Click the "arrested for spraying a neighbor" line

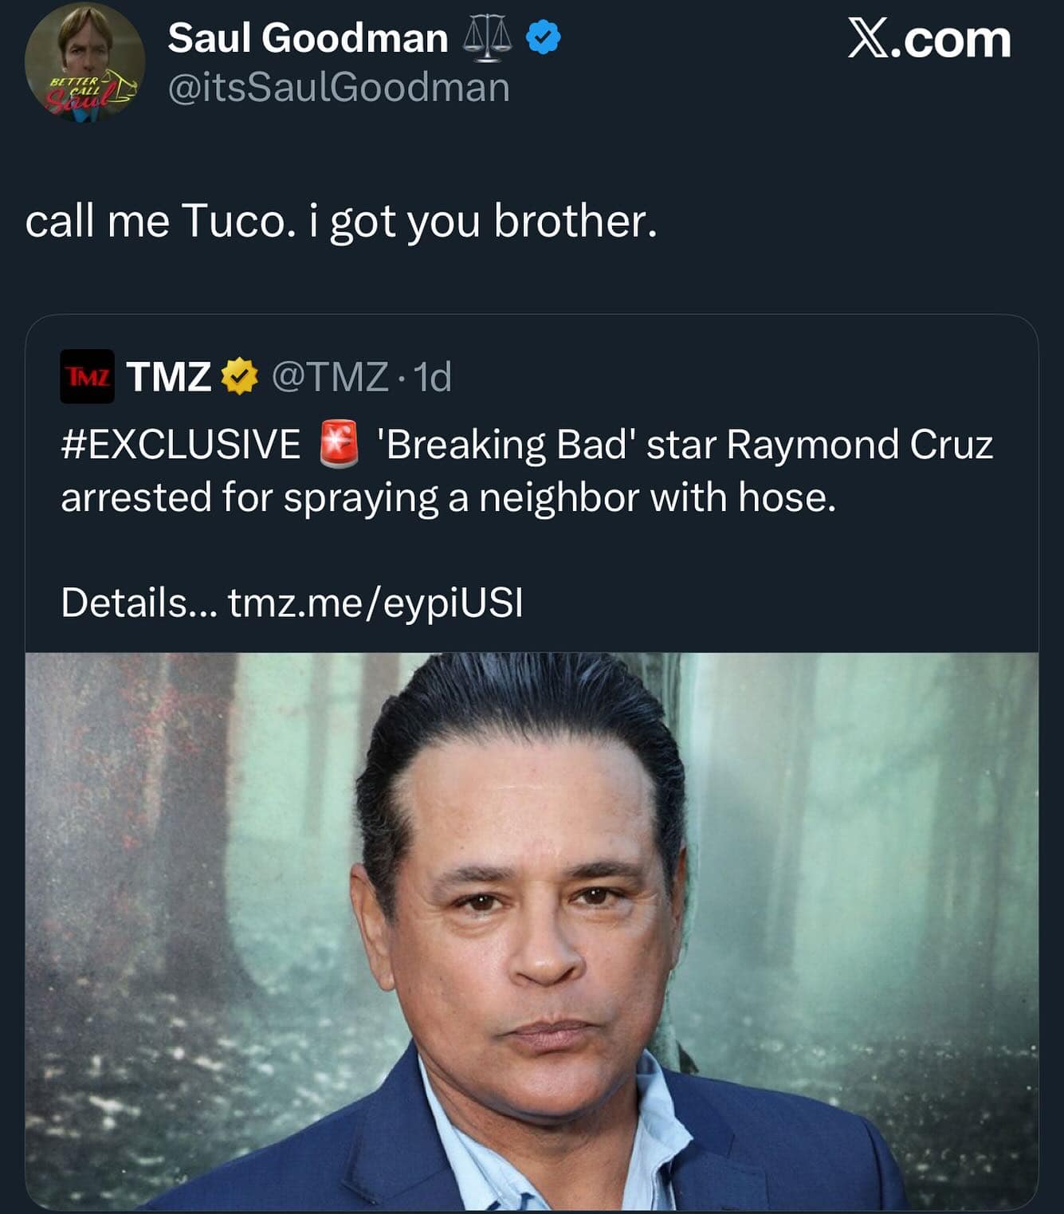448,497
